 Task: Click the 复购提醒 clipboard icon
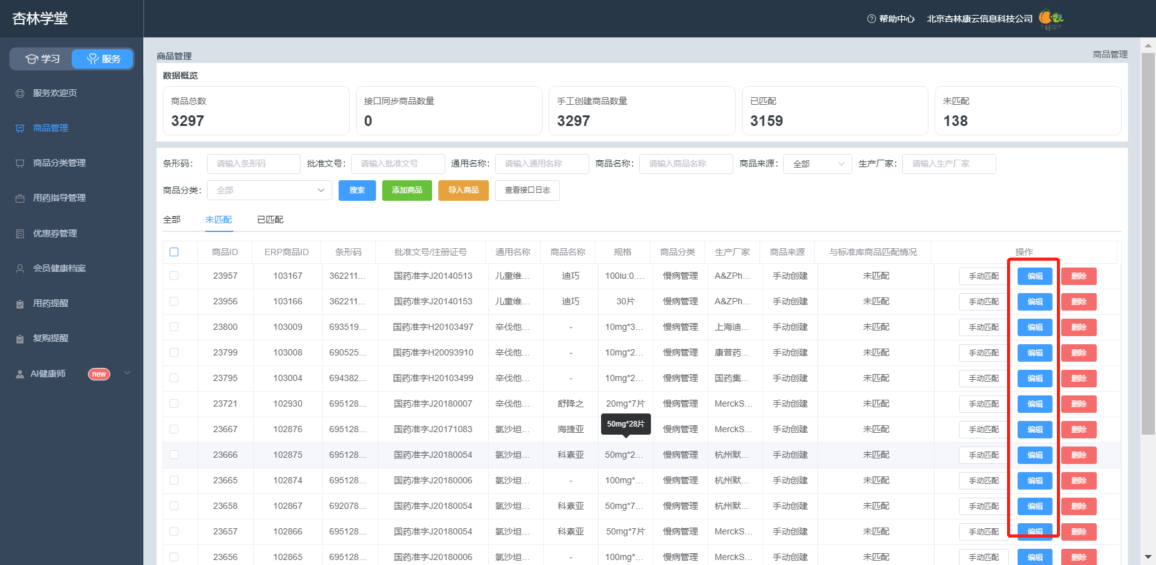(20, 339)
